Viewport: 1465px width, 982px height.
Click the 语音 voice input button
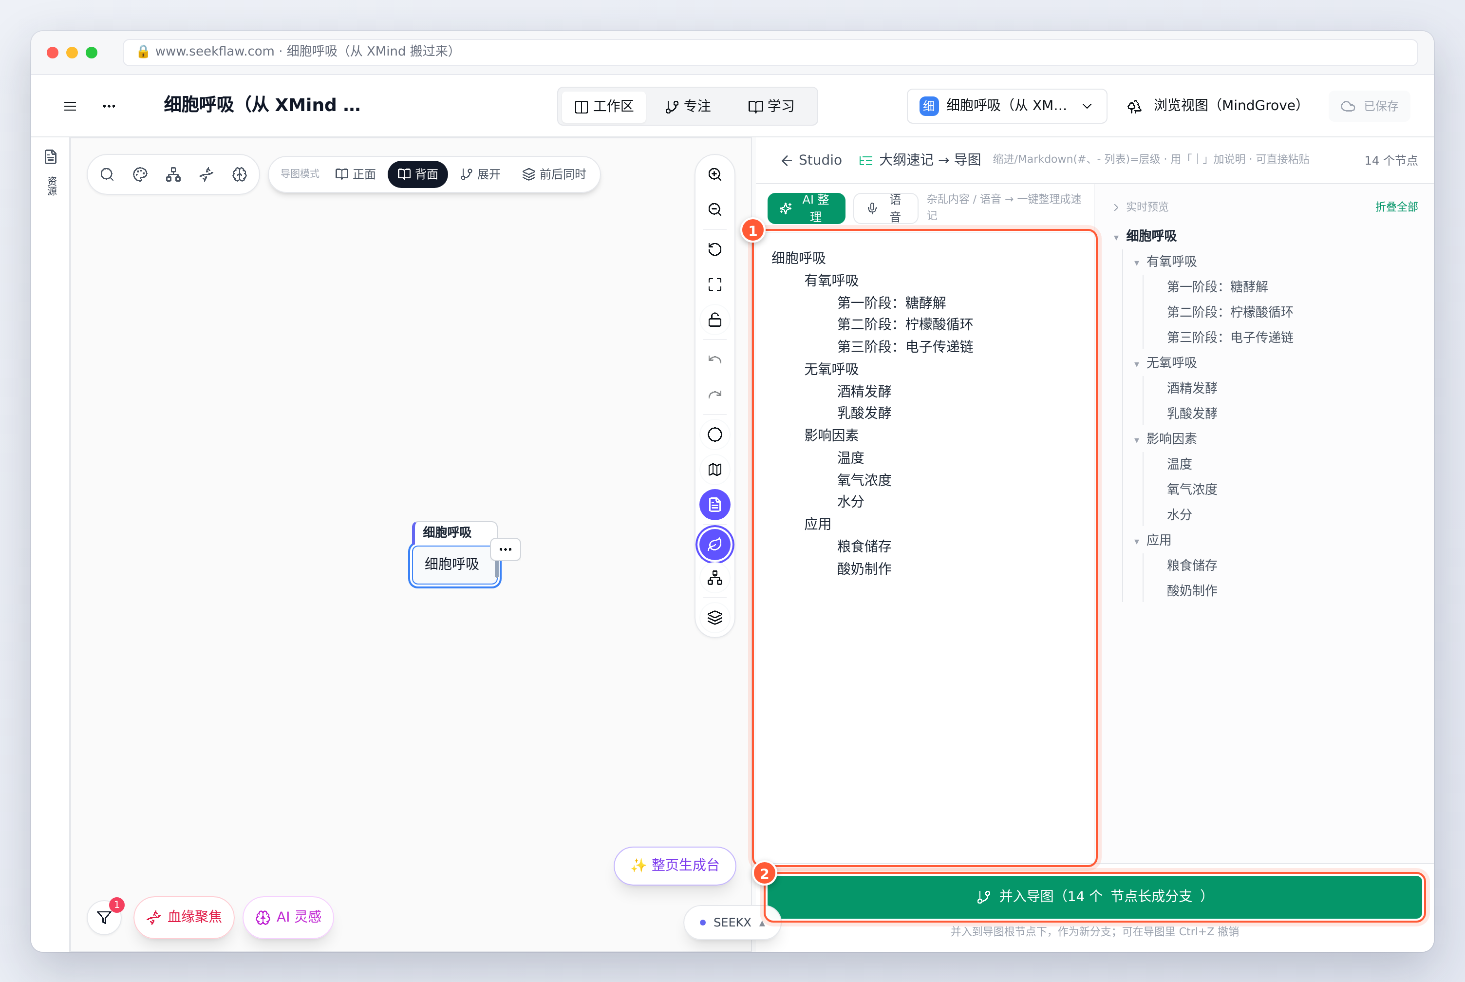885,208
